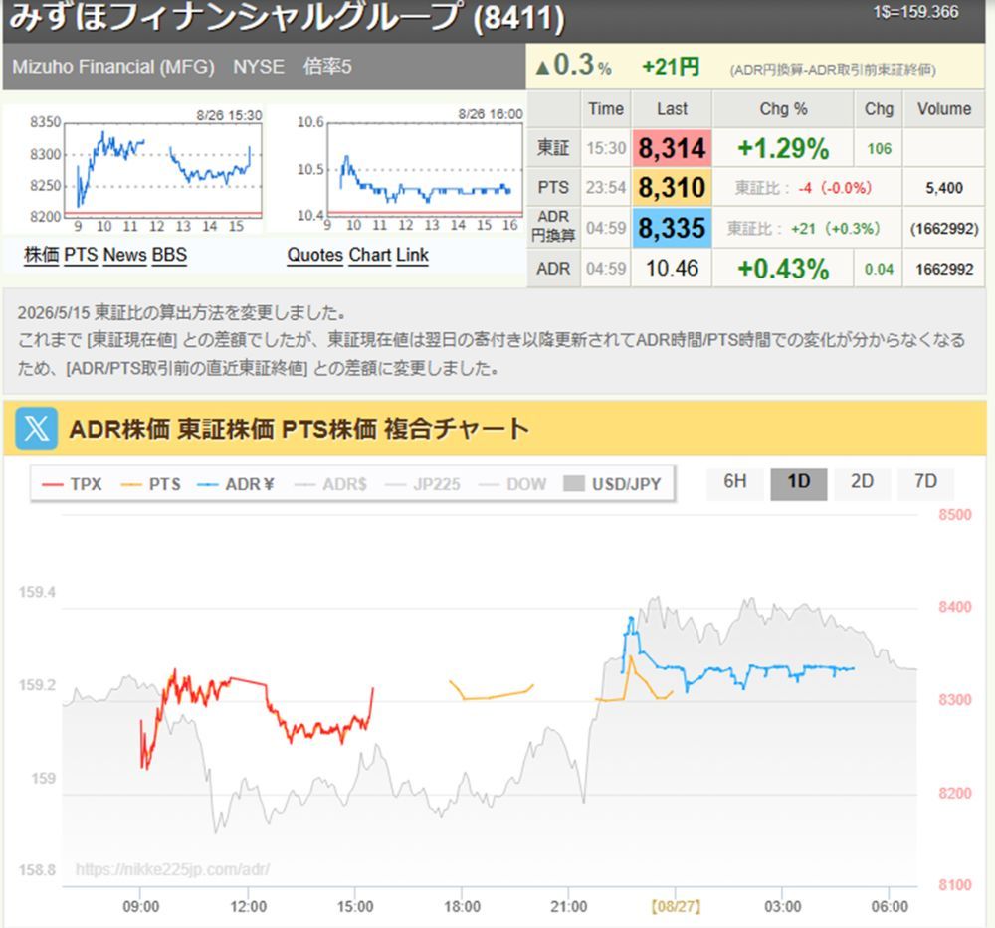Viewport: 995px width, 928px height.
Task: Click the PTS last price 8,310
Action: [x=672, y=188]
